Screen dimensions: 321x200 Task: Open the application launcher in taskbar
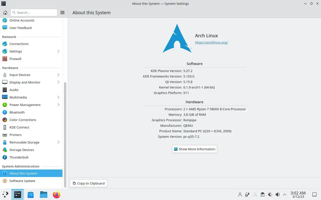pos(5,194)
